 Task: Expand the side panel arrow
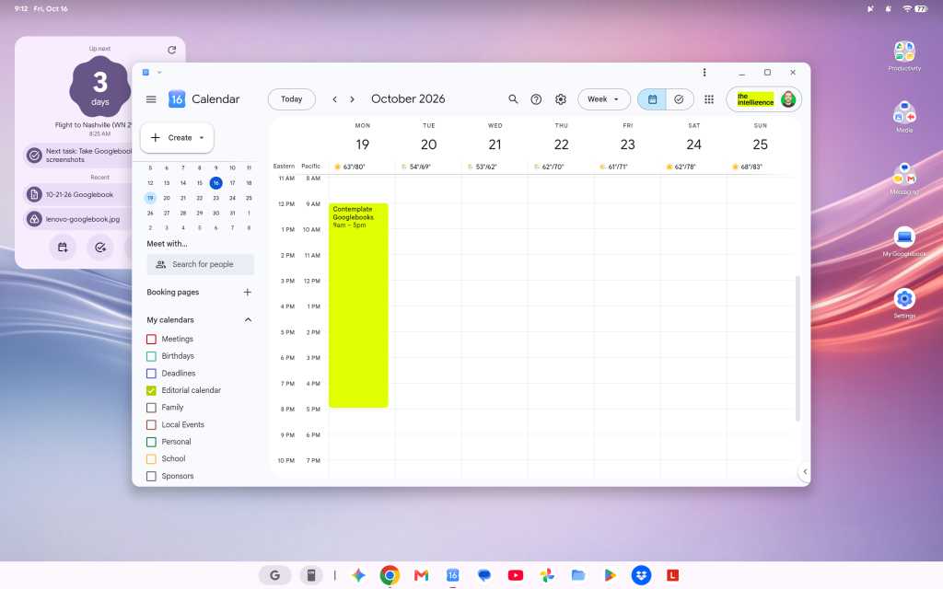pyautogui.click(x=805, y=472)
